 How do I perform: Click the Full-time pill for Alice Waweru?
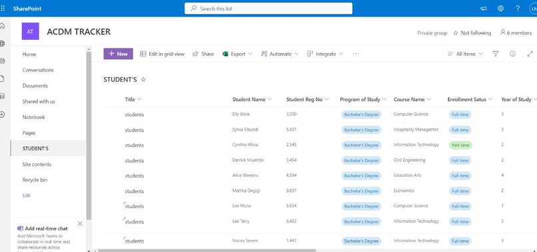pos(460,176)
